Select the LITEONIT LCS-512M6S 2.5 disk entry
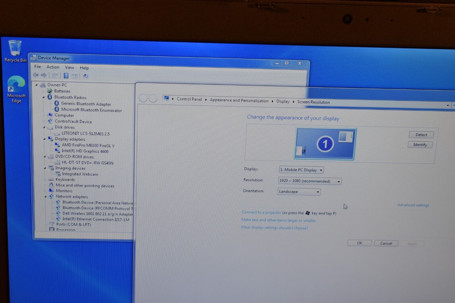Screen dimensions: 455x303 click(85, 133)
